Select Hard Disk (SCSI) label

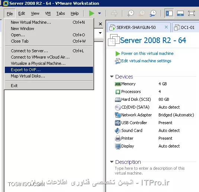coord(136,100)
